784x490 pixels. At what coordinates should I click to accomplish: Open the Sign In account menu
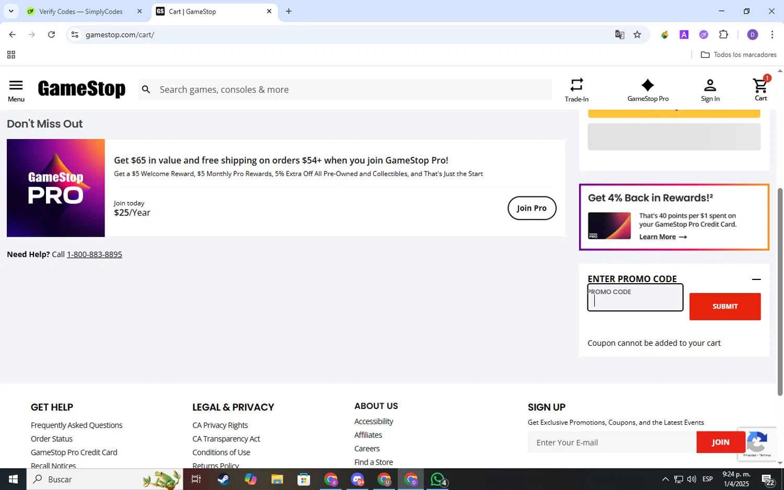710,90
